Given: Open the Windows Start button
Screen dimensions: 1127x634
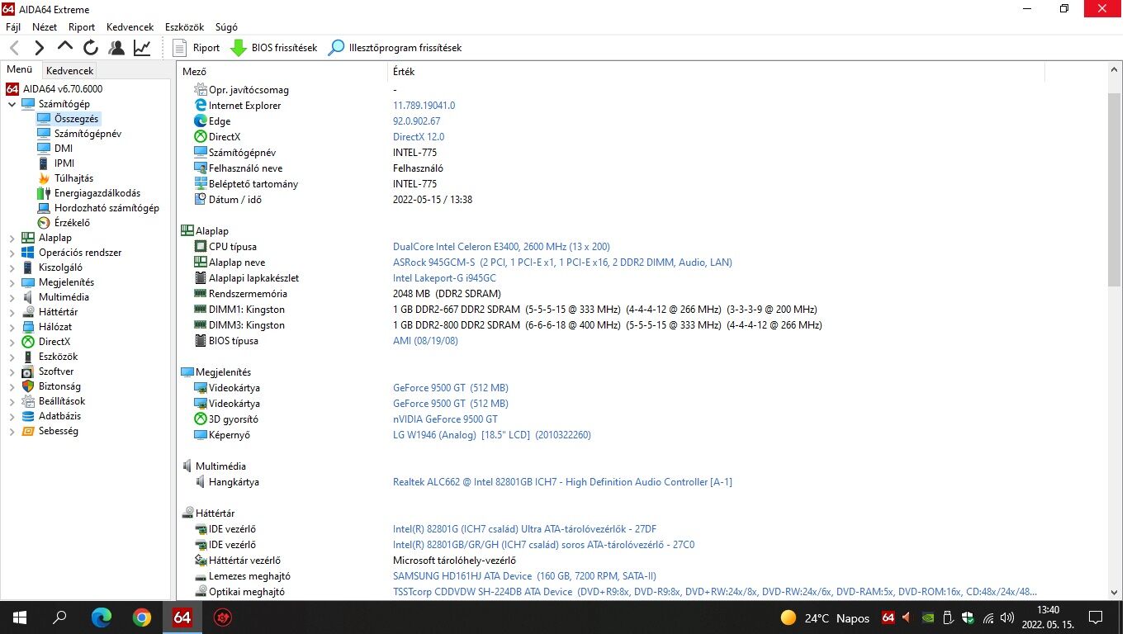Looking at the screenshot, I should (19, 617).
